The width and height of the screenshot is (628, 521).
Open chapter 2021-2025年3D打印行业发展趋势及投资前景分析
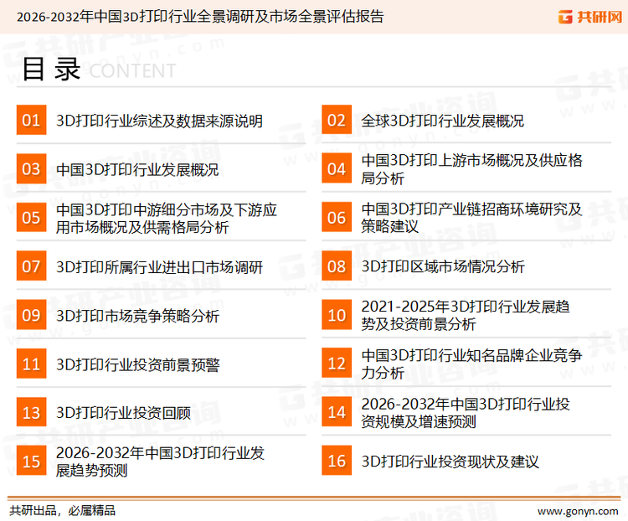(466, 316)
